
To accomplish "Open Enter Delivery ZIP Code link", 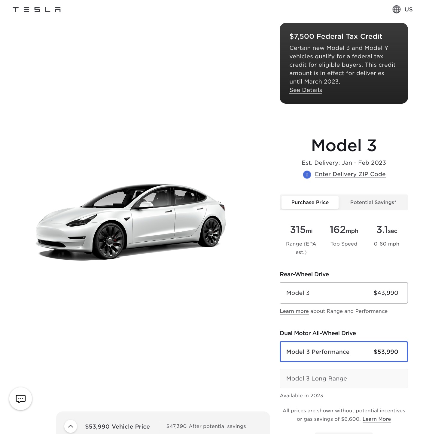I will click(x=350, y=174).
